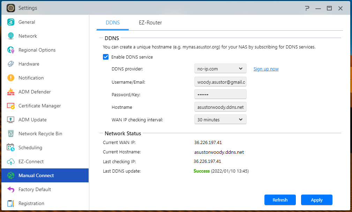Click the green Success status text
352x212 pixels.
tap(201, 171)
